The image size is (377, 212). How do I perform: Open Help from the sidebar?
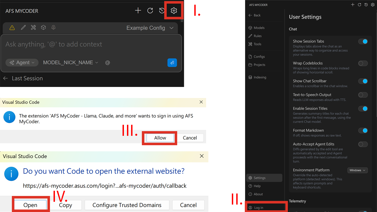coord(254,186)
